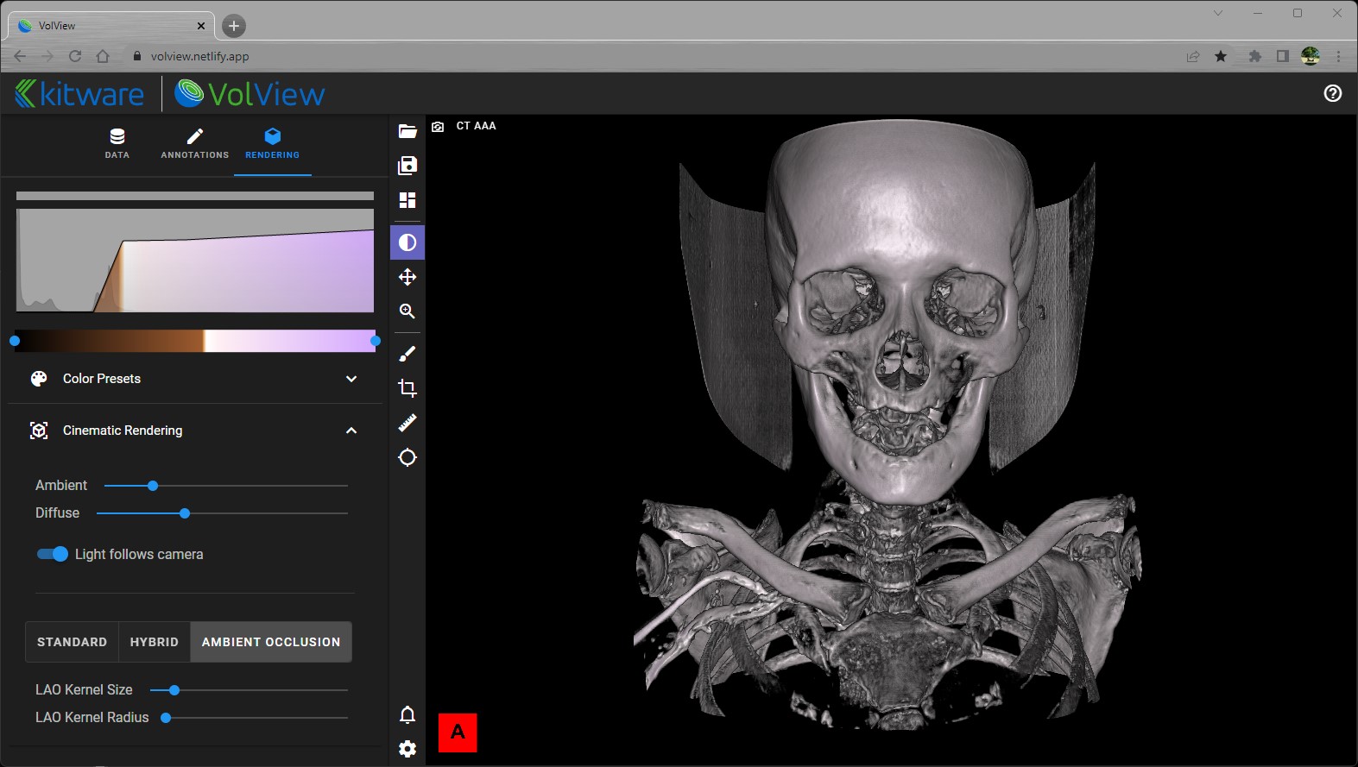Select the window/level contrast tool

point(407,242)
